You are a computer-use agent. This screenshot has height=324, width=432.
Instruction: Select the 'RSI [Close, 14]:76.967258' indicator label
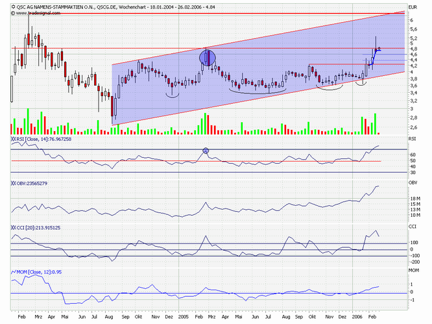pos(43,139)
